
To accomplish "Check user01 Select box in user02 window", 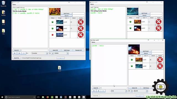I will coord(149,22).
